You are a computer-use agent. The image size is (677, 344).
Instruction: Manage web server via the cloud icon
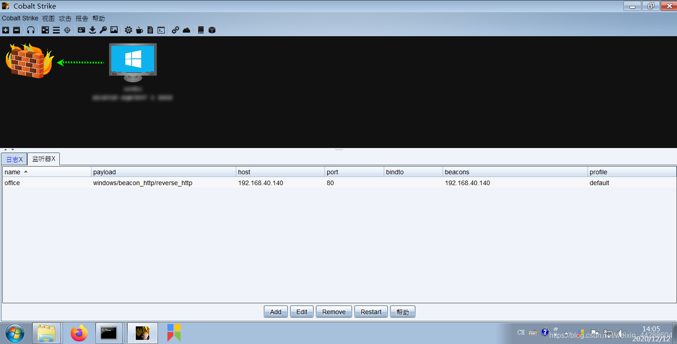click(186, 30)
